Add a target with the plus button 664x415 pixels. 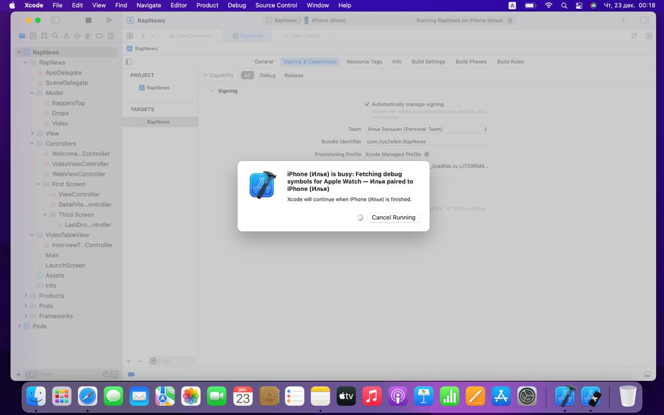click(129, 361)
